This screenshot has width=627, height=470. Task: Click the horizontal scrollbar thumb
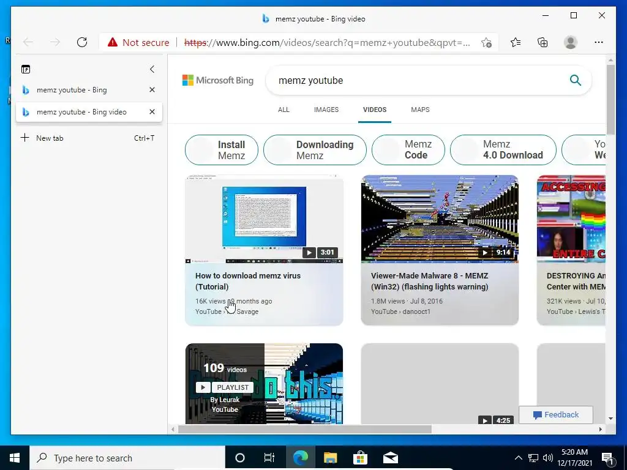[305, 429]
